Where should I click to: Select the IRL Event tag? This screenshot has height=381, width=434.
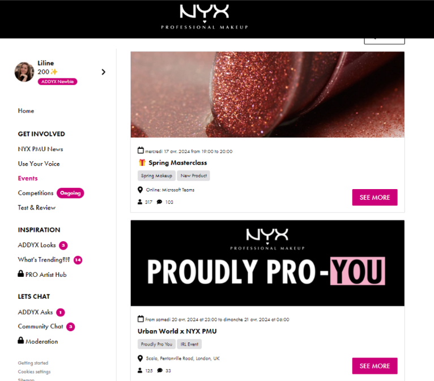[x=189, y=344]
